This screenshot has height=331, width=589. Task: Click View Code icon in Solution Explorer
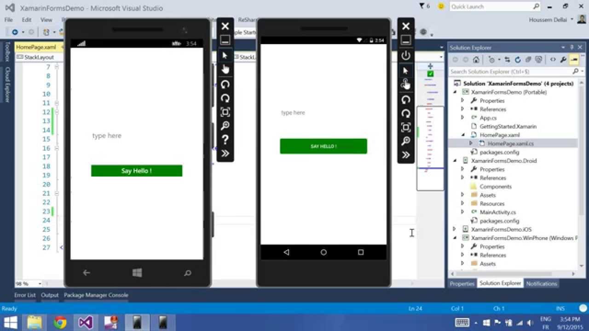[x=553, y=60]
